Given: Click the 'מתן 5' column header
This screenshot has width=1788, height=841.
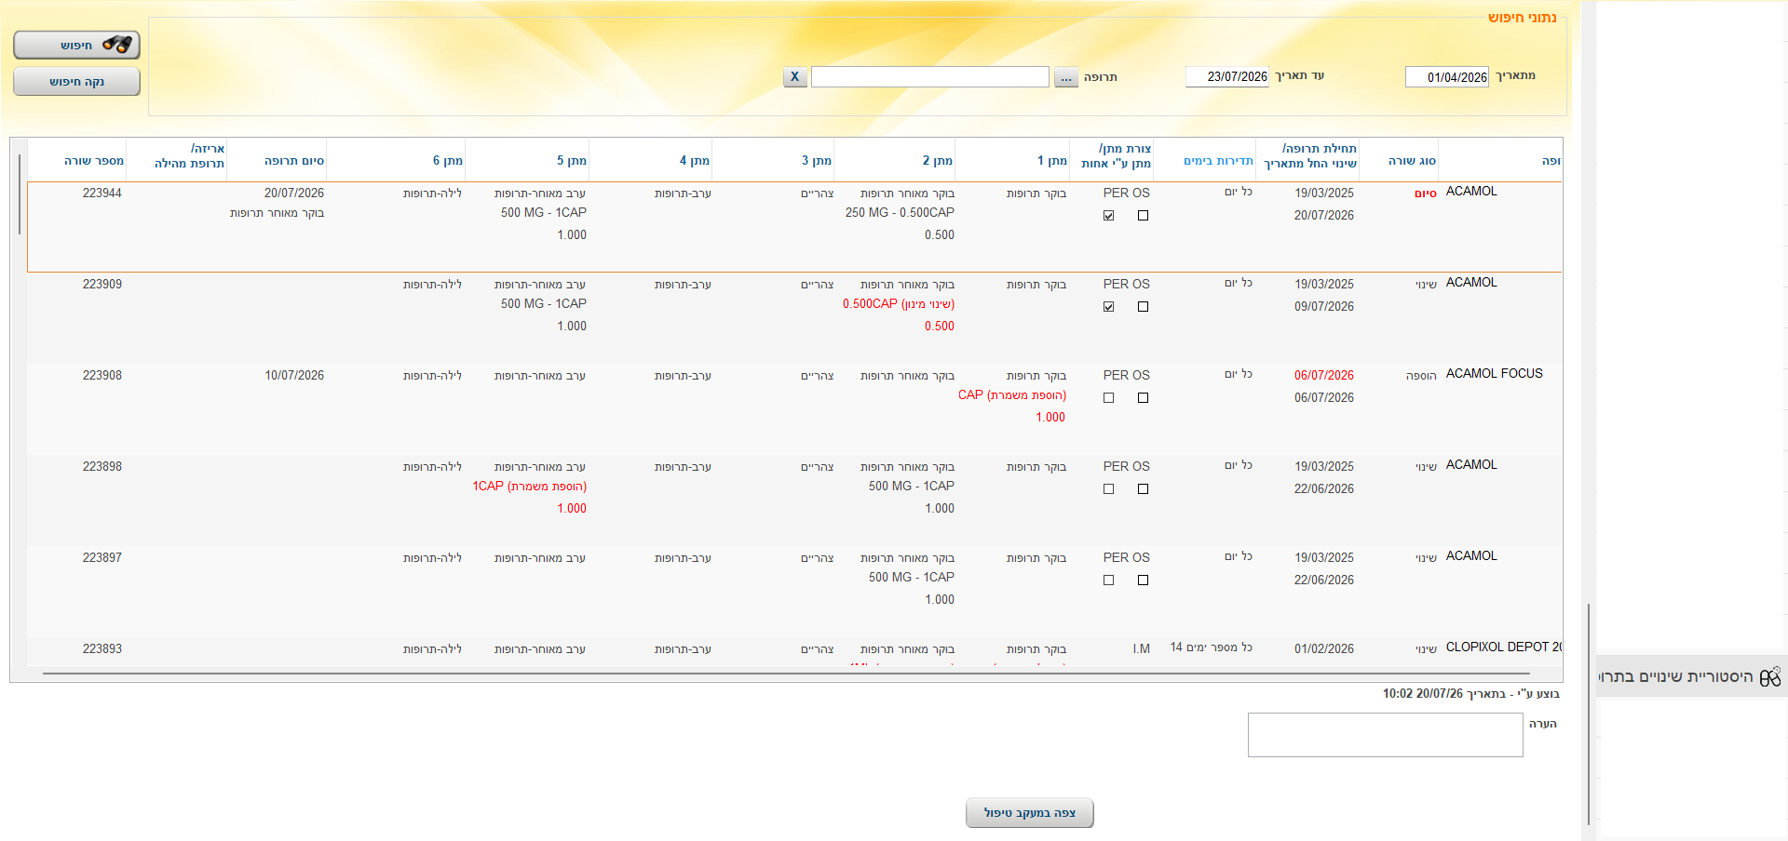Looking at the screenshot, I should coord(572,161).
